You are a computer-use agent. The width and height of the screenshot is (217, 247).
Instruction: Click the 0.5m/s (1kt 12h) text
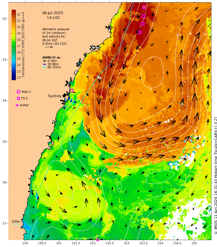coord(54,44)
